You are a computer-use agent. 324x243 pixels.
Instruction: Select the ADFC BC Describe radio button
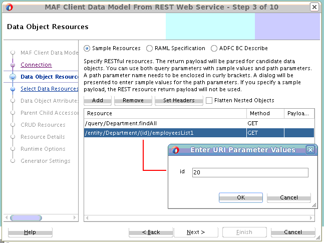214,49
